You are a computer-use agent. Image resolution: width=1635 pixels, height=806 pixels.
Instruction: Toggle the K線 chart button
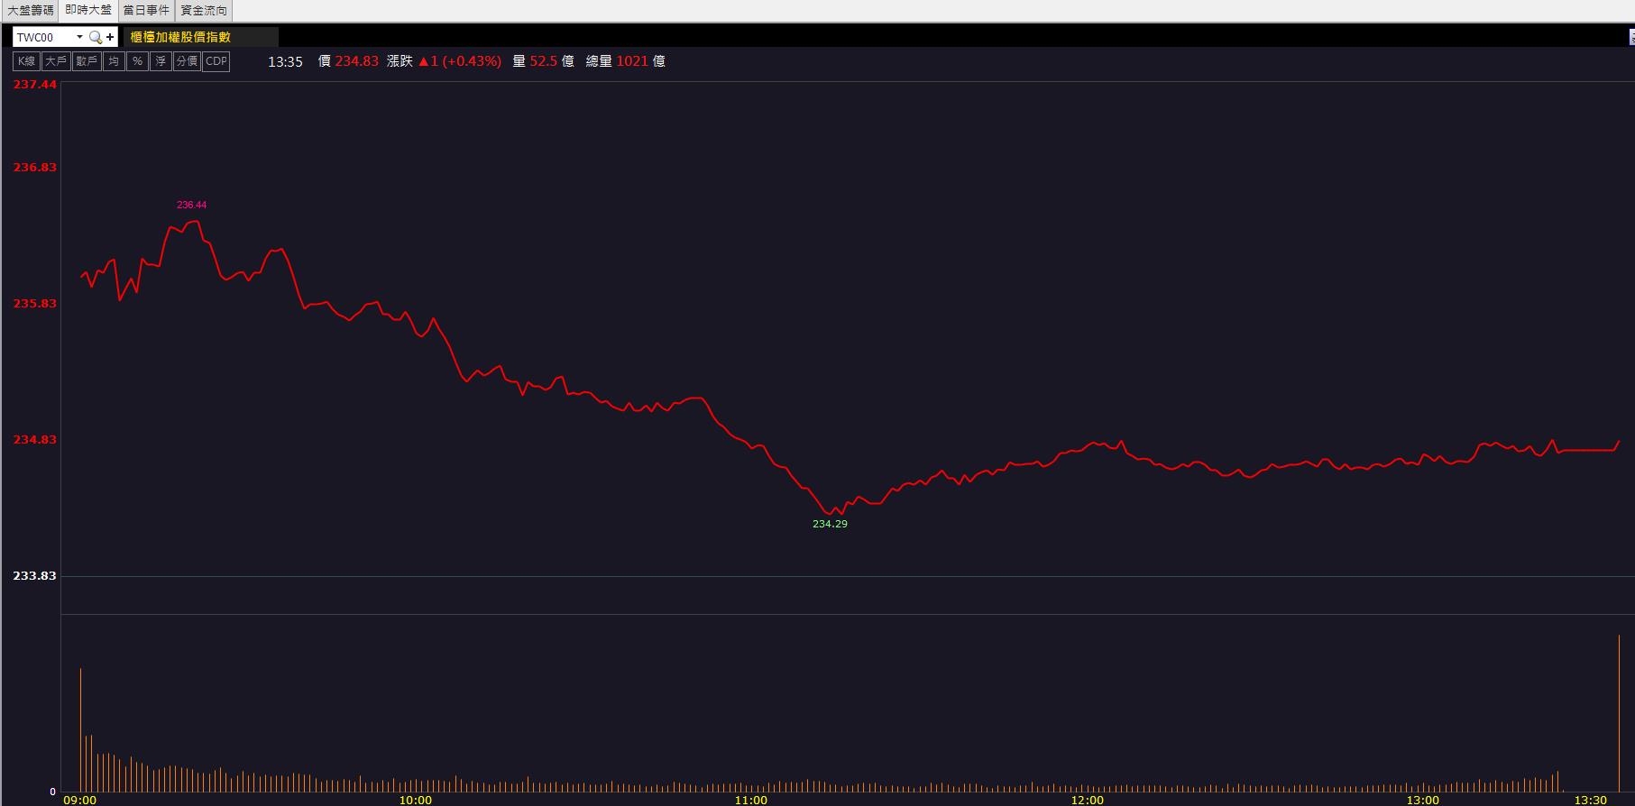(26, 61)
